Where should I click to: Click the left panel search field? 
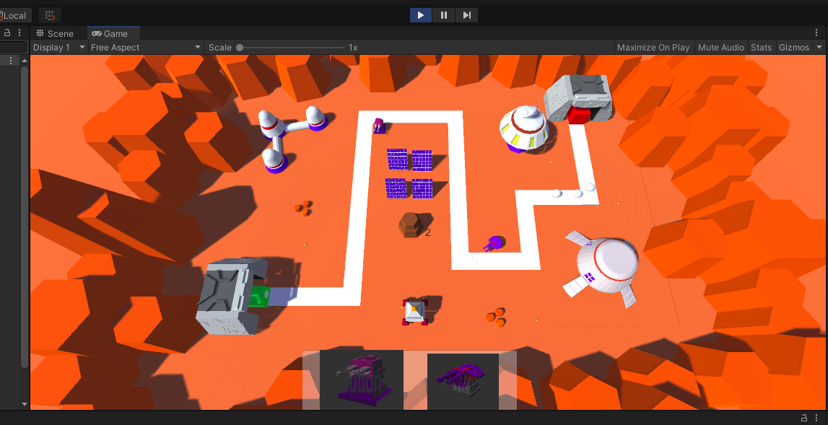(13, 48)
